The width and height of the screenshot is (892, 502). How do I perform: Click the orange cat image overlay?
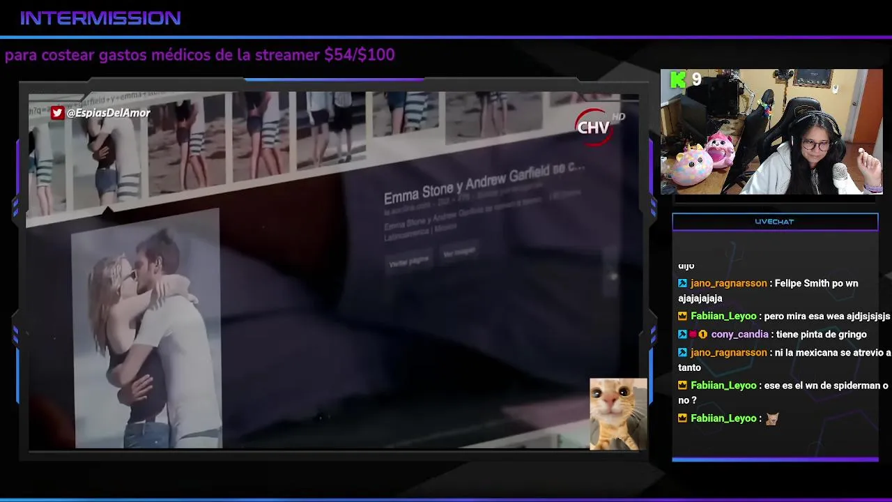pyautogui.click(x=618, y=414)
